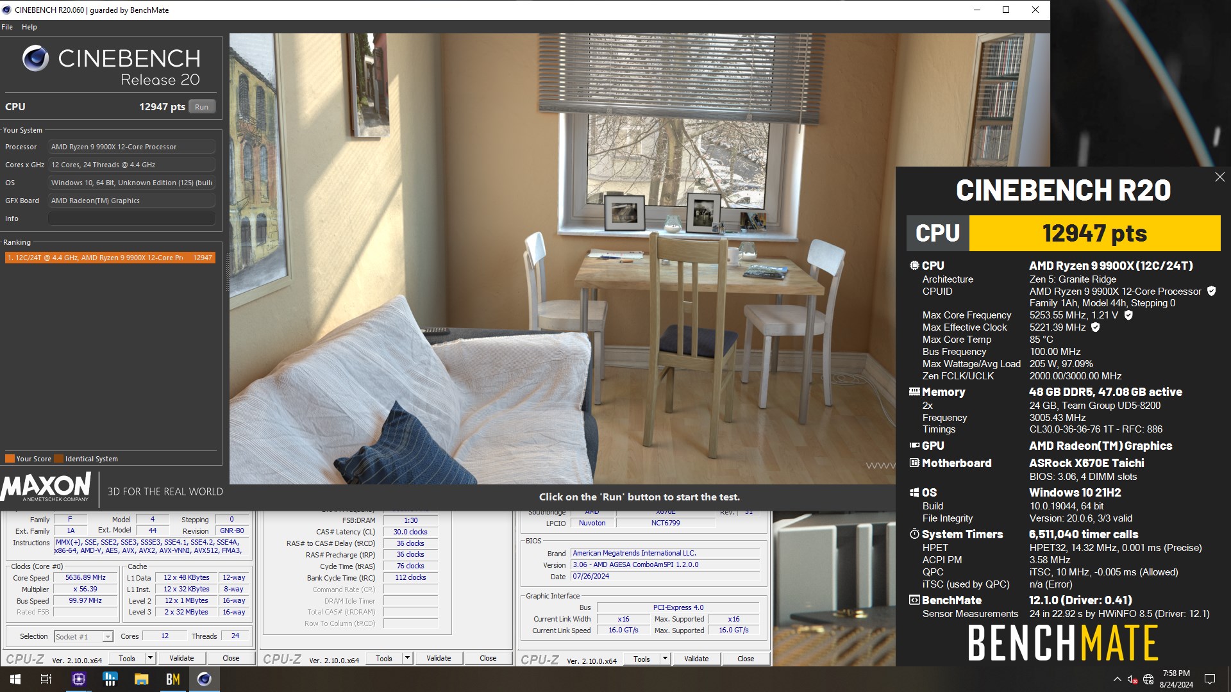Click ASRock X670E Taichi motherboard text
Viewport: 1231px width, 692px height.
pyautogui.click(x=1086, y=463)
